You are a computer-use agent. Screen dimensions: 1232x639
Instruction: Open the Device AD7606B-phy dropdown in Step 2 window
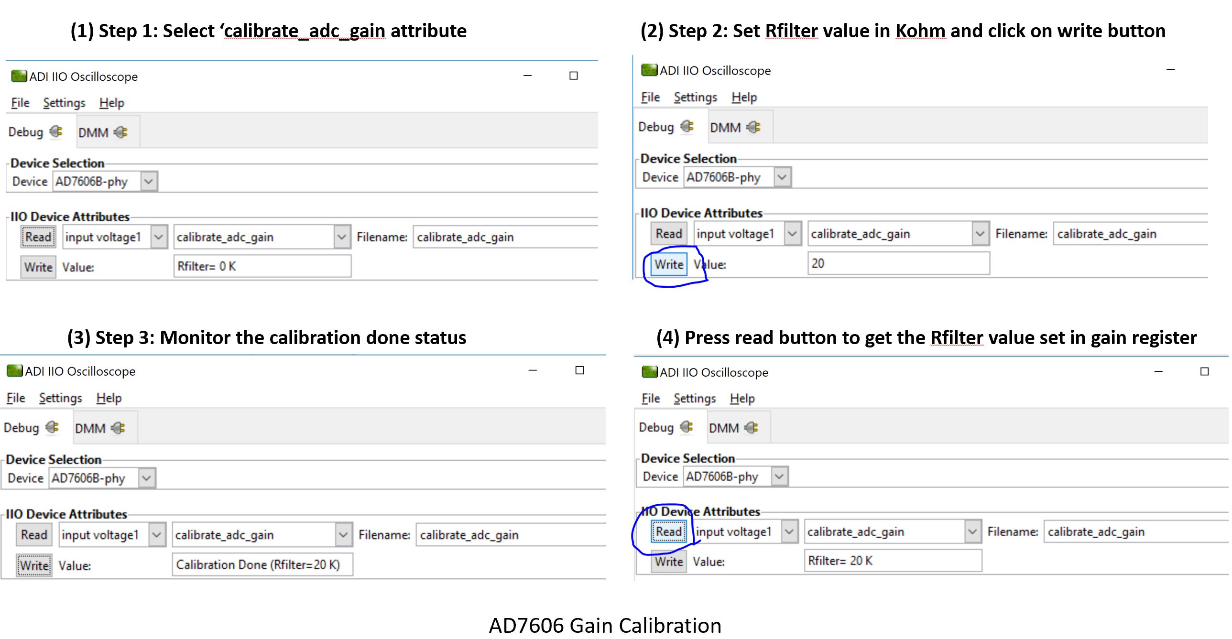click(782, 177)
